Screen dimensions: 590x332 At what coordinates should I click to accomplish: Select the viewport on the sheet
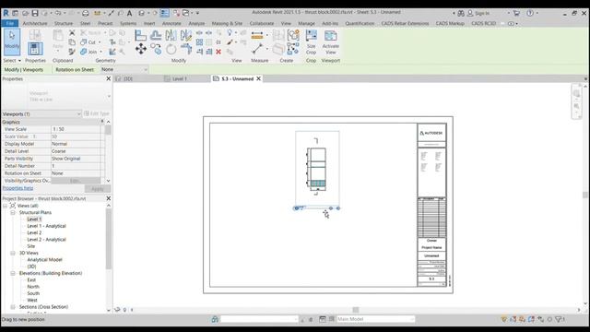click(317, 169)
